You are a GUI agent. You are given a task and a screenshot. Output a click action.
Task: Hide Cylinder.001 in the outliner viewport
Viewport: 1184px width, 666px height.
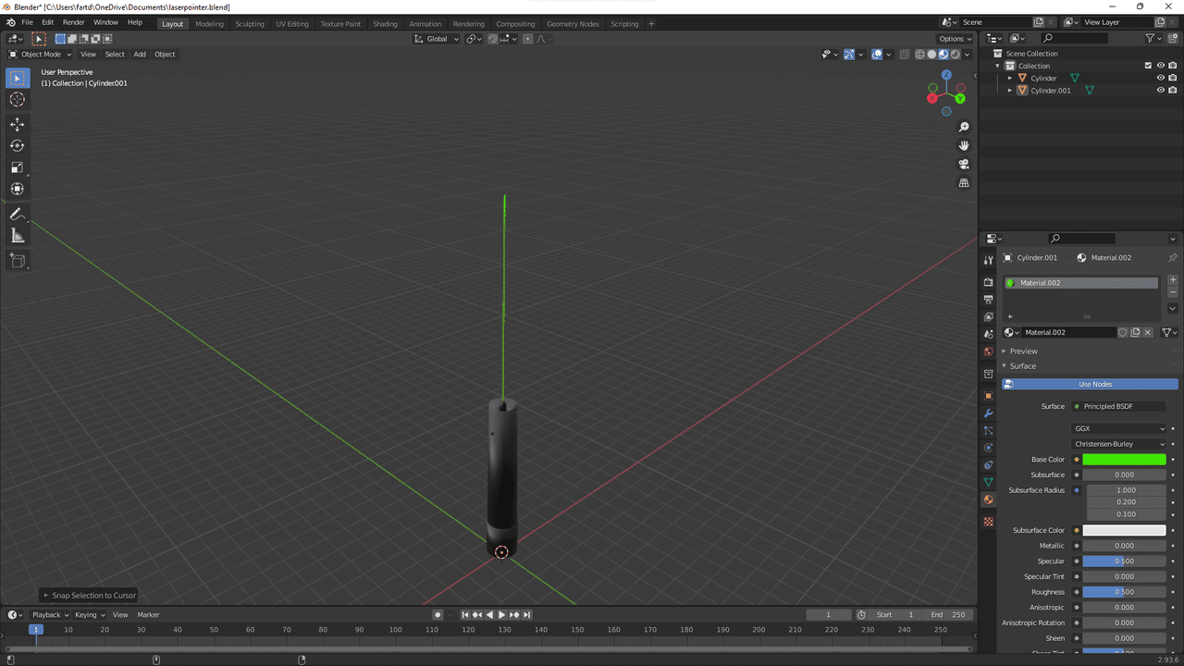(1160, 91)
